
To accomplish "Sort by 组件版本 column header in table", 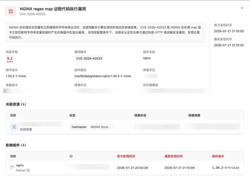I will click(218, 156).
